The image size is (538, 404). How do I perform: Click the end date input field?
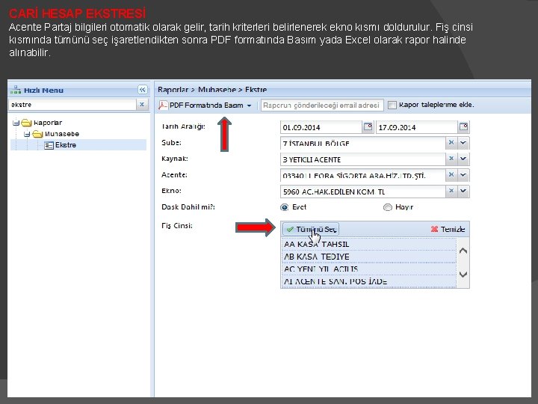pyautogui.click(x=417, y=127)
